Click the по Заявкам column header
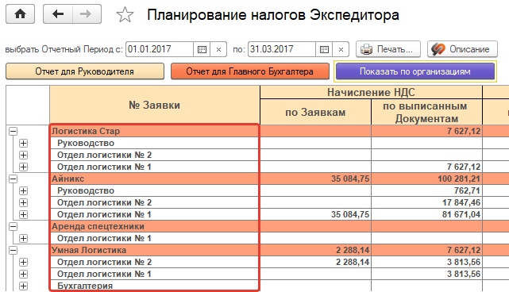The height and width of the screenshot is (292, 509). coord(315,112)
